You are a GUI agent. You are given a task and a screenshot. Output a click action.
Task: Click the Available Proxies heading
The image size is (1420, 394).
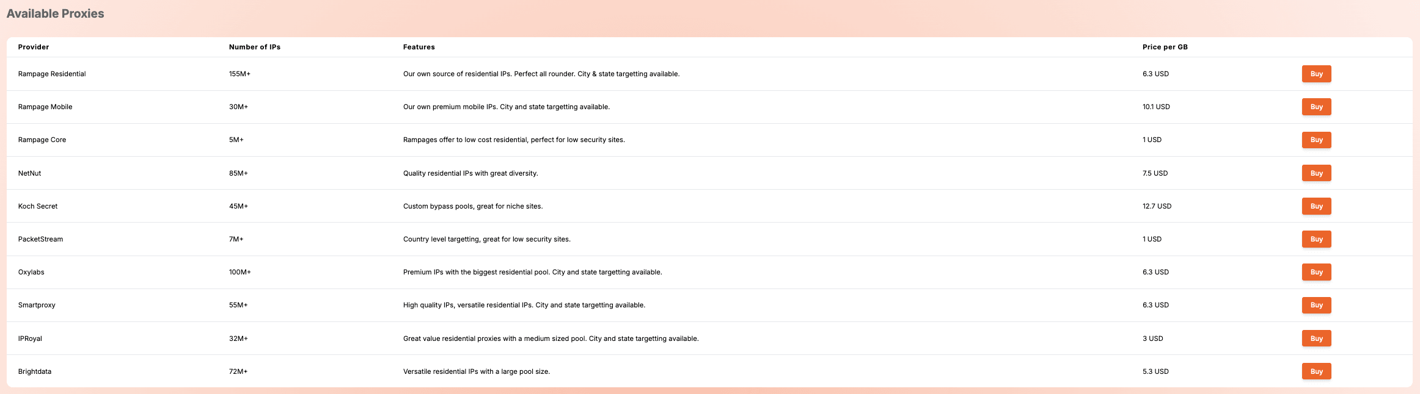(55, 13)
